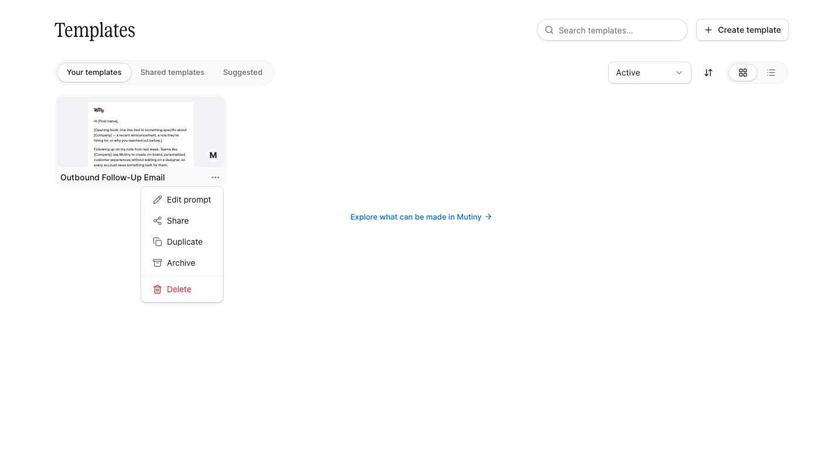This screenshot has width=832, height=452.
Task: Click the M avatar badge on template
Action: point(213,155)
